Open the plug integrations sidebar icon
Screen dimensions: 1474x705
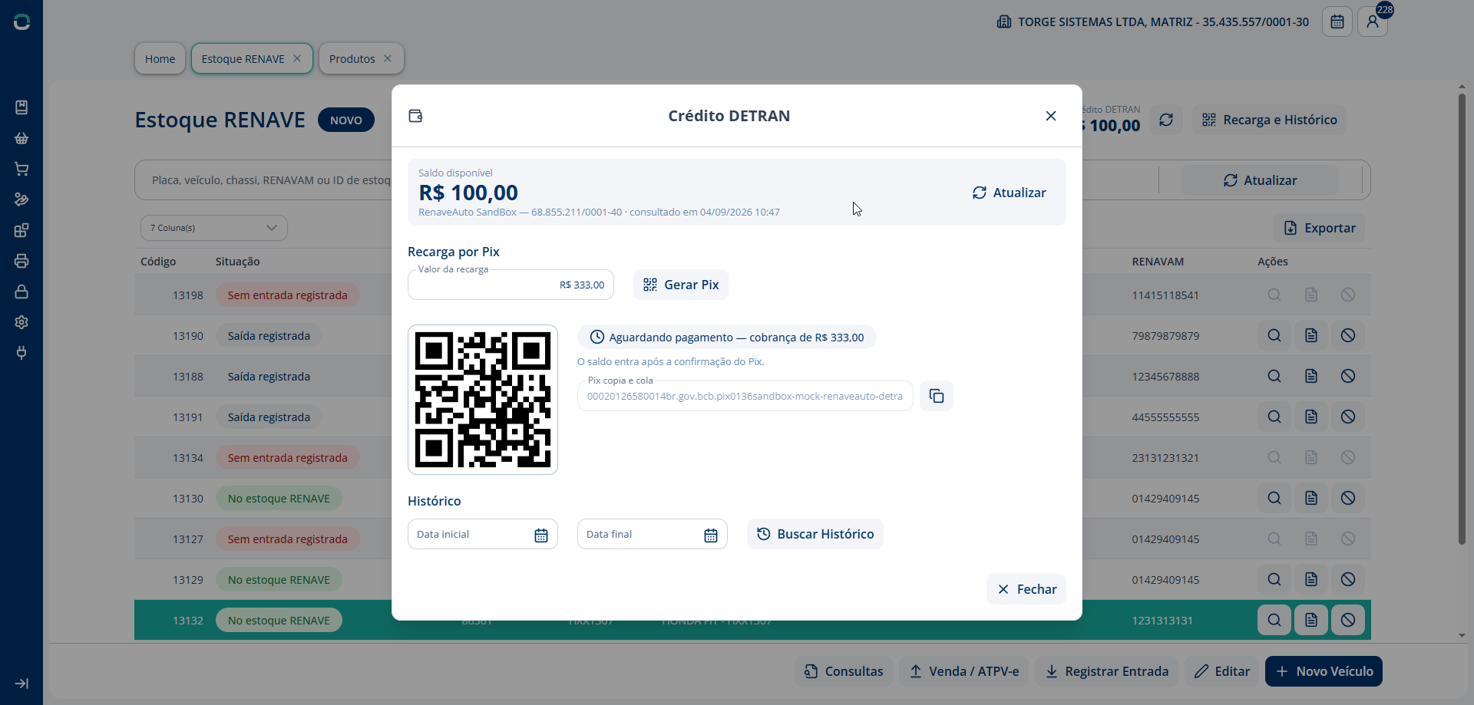[x=21, y=353]
